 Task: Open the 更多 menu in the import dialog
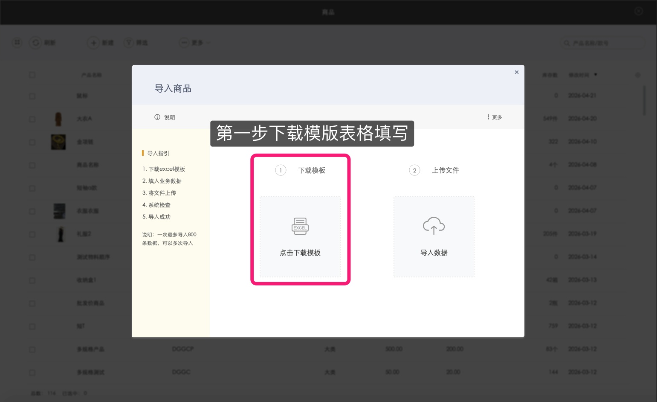[x=495, y=117]
